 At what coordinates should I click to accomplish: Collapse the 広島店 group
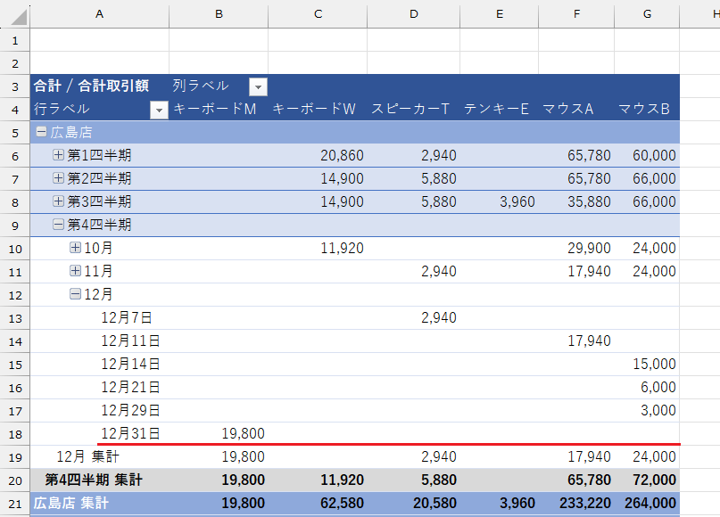(41, 132)
